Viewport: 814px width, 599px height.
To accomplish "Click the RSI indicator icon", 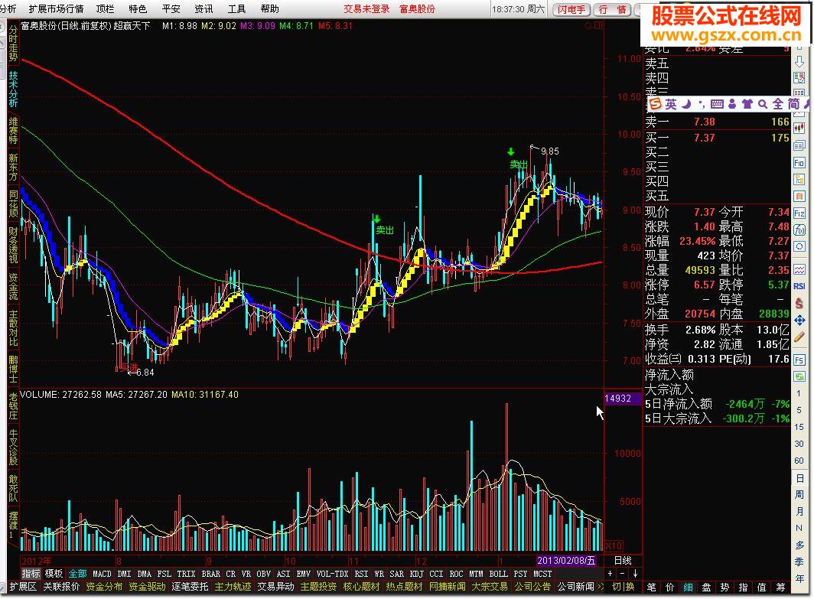I will [799, 286].
